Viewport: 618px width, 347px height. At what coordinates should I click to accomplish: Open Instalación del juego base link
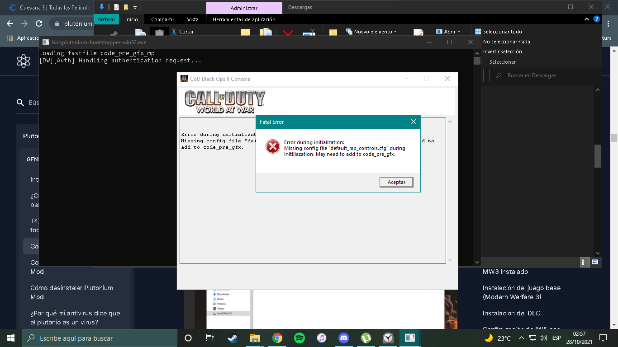(522, 292)
